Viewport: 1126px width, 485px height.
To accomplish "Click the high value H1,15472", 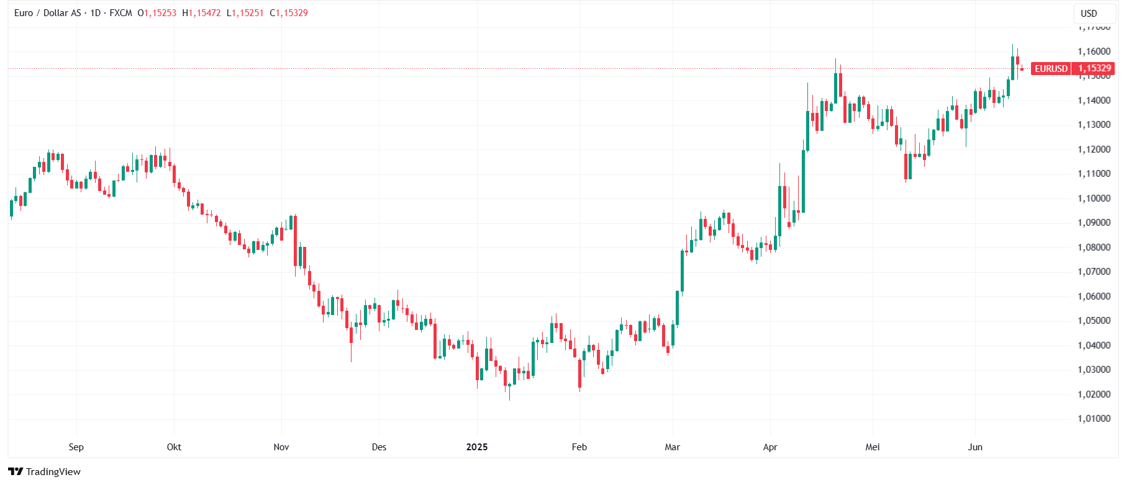I will coord(201,13).
